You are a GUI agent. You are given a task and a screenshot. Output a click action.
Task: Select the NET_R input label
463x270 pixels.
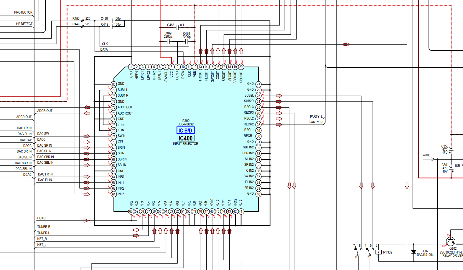pyautogui.click(x=42, y=239)
